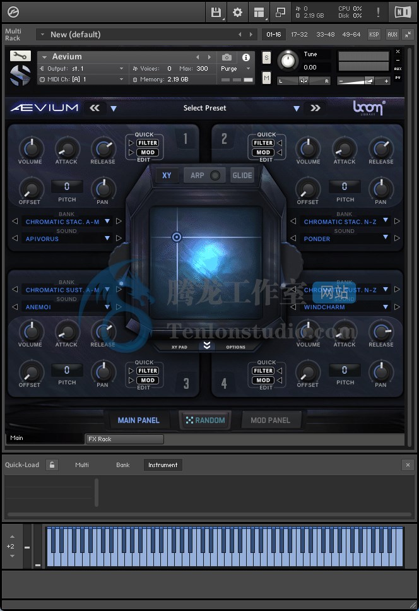Mute the Aevium instrument
Image resolution: width=419 pixels, height=611 pixels.
pos(266,78)
